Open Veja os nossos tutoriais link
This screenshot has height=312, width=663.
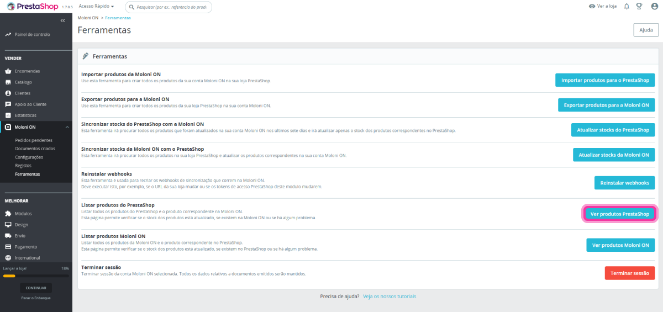[x=389, y=297]
